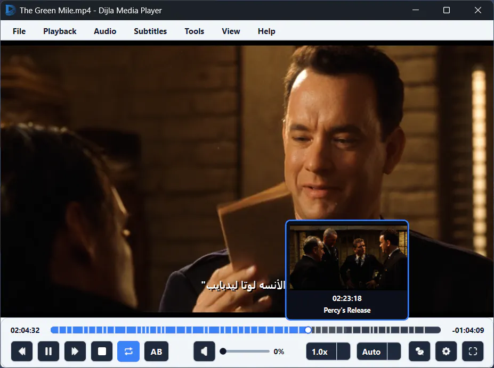Viewport: 494px width, 368px height.
Task: Stop playback with the stop button
Action: click(102, 351)
